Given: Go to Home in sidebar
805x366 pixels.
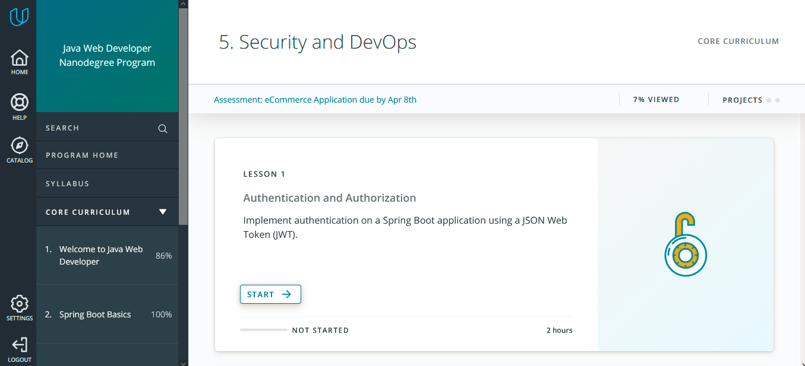Looking at the screenshot, I should tap(19, 62).
